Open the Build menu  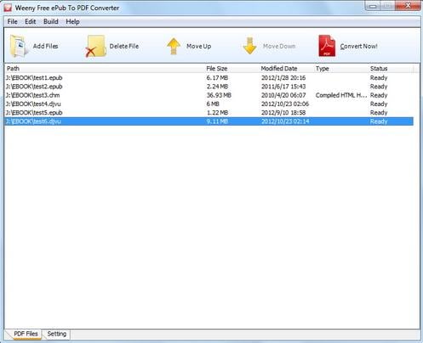click(x=51, y=22)
